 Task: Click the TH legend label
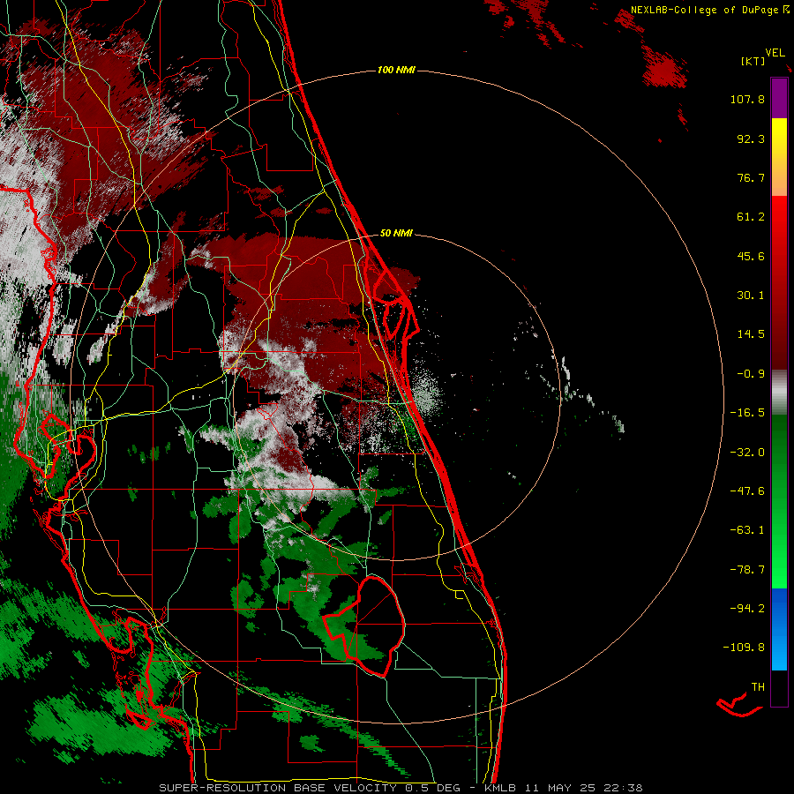pyautogui.click(x=758, y=687)
